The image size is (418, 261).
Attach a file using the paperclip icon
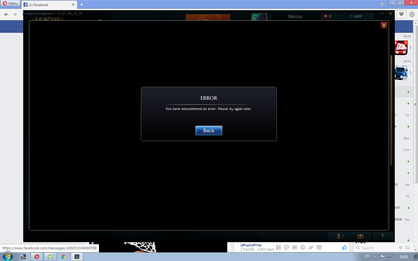[311, 247]
